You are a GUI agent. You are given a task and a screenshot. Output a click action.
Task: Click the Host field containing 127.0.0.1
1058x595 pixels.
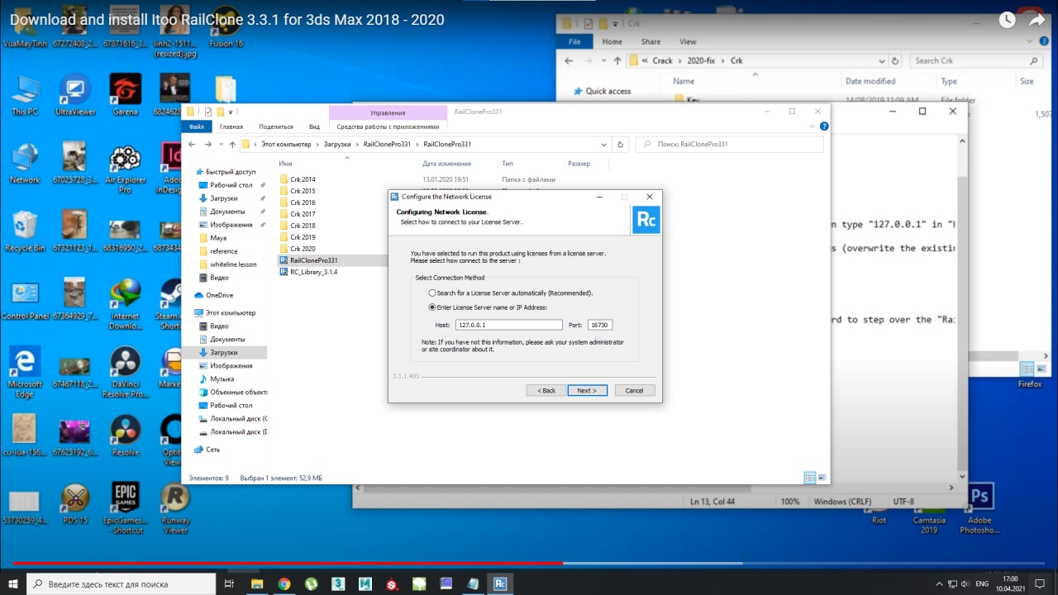[508, 325]
